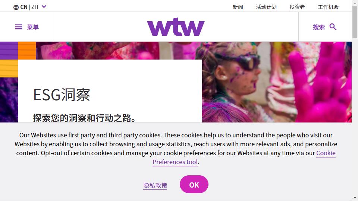Click the scrollbar down arrow
358x201 pixels.
[x=355, y=198]
